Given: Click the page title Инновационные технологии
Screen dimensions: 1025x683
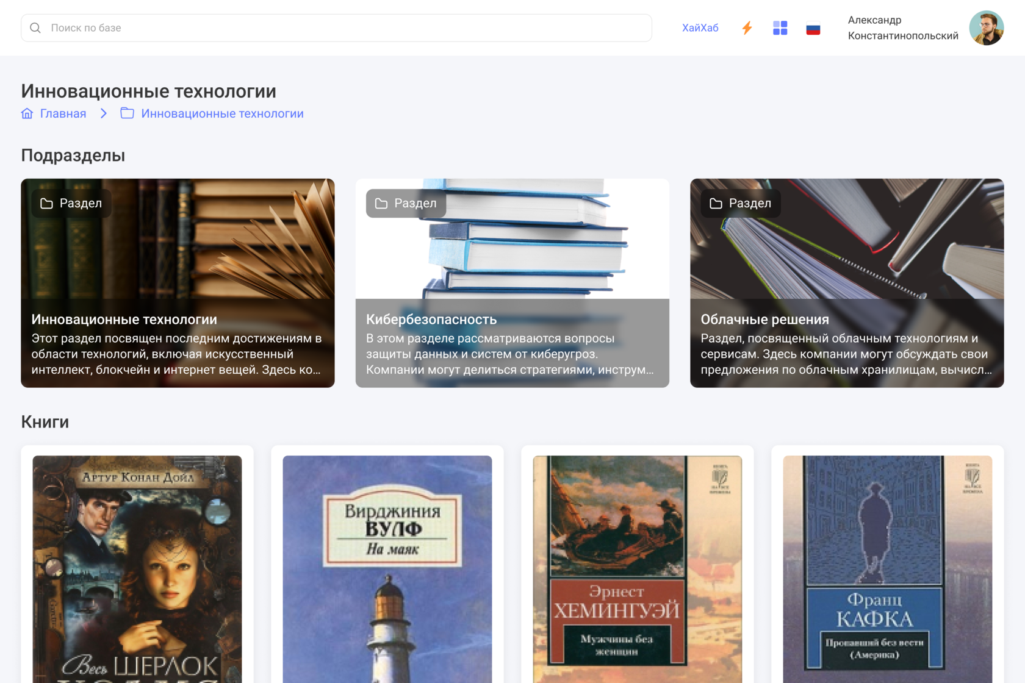Looking at the screenshot, I should click(x=148, y=91).
